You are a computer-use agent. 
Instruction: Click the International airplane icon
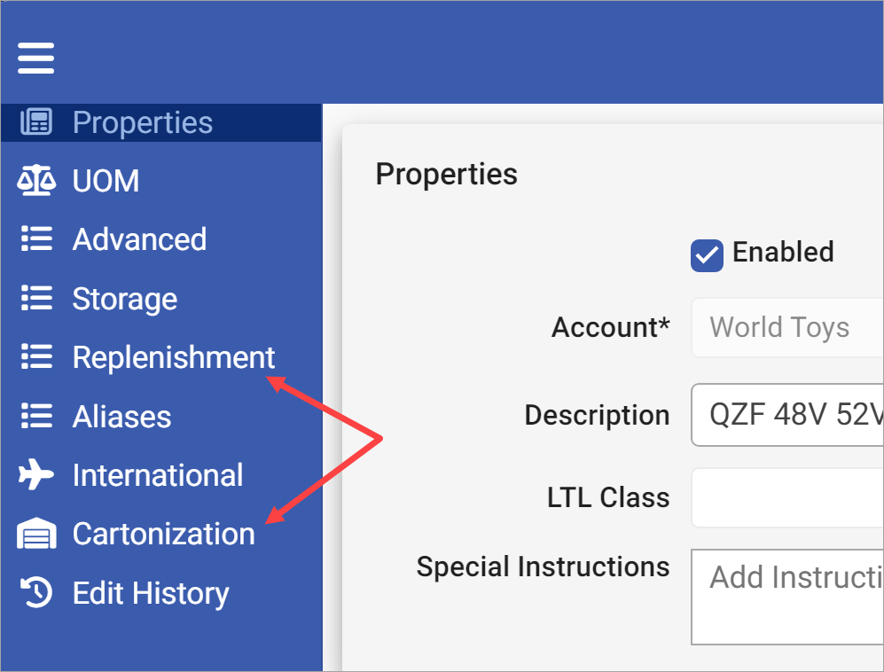coord(35,475)
